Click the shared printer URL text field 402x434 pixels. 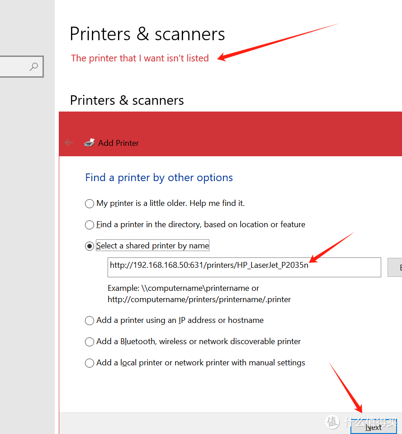(244, 267)
